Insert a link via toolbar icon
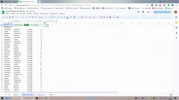 tap(98, 17)
